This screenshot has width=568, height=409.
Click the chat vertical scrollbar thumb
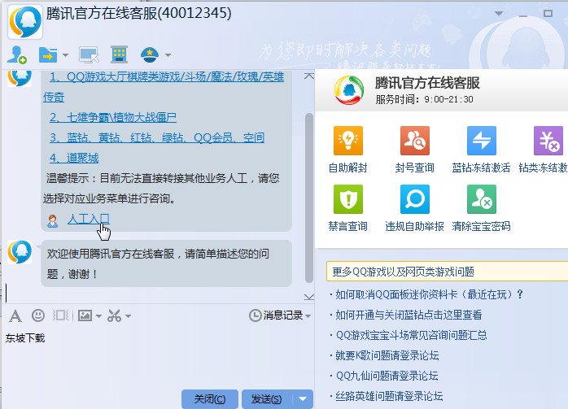[x=309, y=198]
